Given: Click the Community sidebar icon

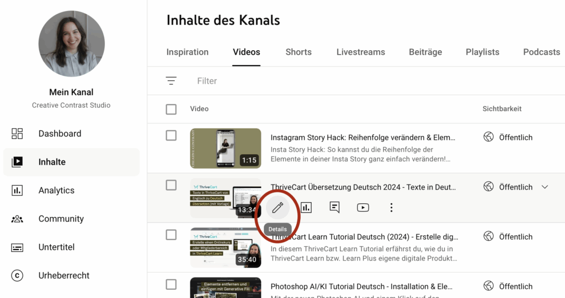Looking at the screenshot, I should (17, 219).
